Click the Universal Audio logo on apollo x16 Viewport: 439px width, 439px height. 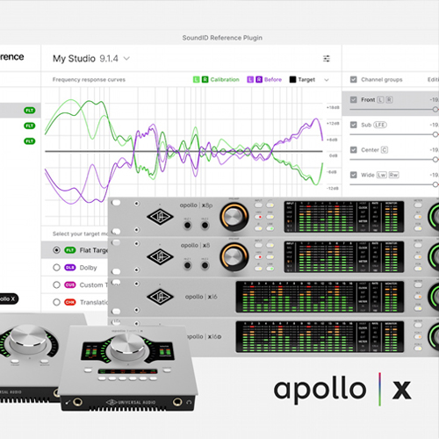pyautogui.click(x=160, y=297)
